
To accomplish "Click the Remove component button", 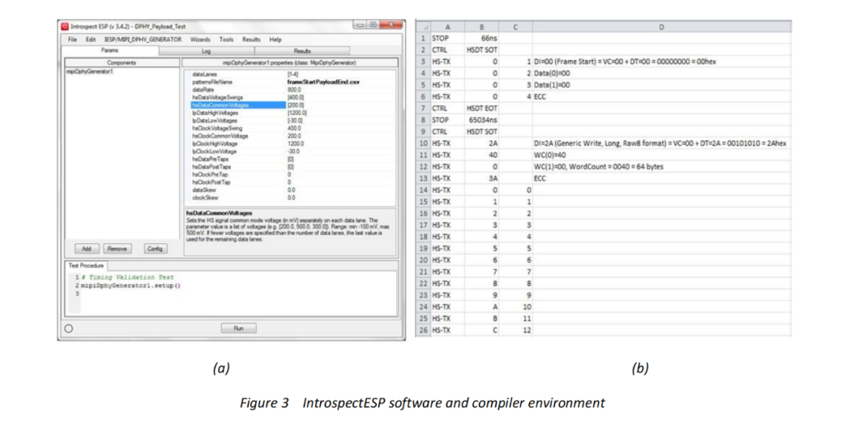I will click(117, 249).
